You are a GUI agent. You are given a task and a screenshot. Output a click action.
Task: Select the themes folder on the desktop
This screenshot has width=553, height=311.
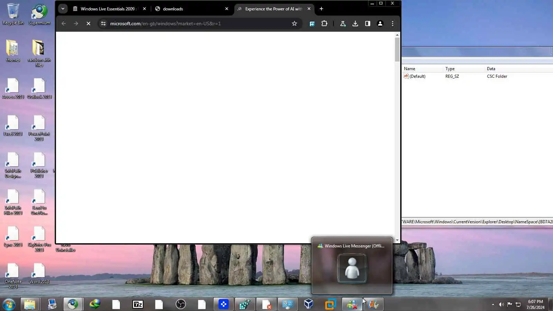click(x=13, y=50)
